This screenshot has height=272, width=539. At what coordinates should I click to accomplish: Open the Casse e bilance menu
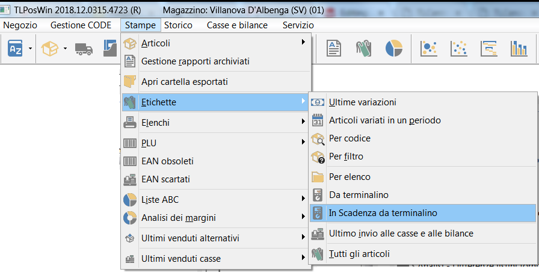tap(237, 25)
